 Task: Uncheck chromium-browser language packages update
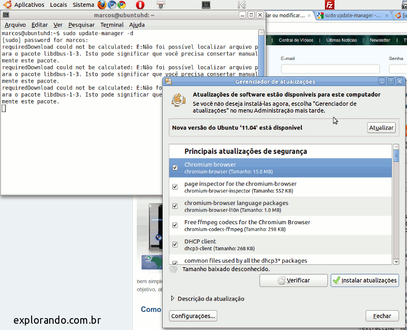point(175,206)
